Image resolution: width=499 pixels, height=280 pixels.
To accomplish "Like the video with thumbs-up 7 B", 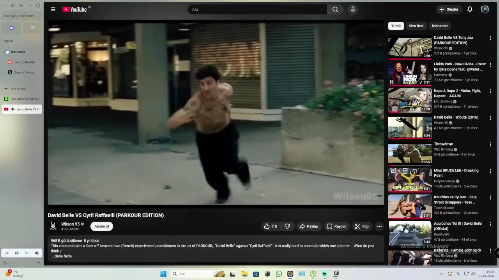I will coord(271,226).
